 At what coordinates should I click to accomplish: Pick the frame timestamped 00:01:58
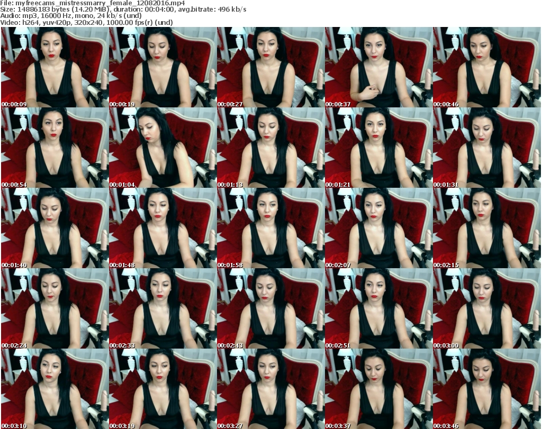(270, 229)
